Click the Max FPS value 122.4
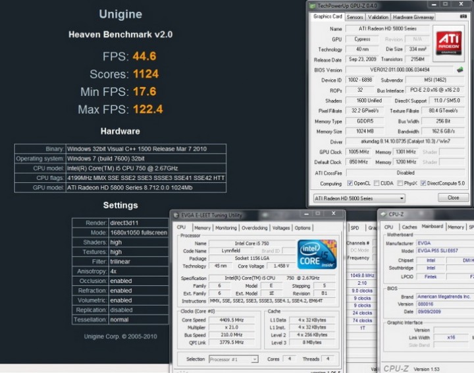 [x=148, y=109]
